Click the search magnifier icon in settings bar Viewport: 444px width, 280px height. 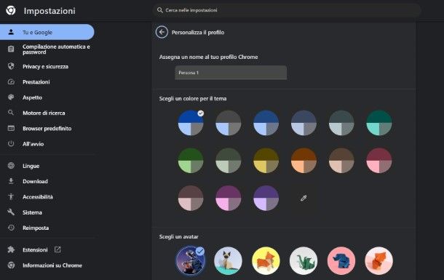click(x=160, y=10)
